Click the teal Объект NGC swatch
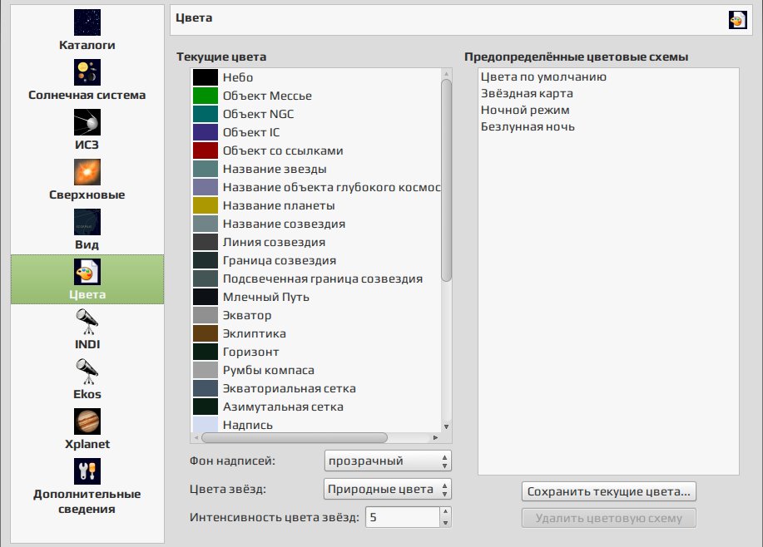Image resolution: width=763 pixels, height=547 pixels. 206,114
